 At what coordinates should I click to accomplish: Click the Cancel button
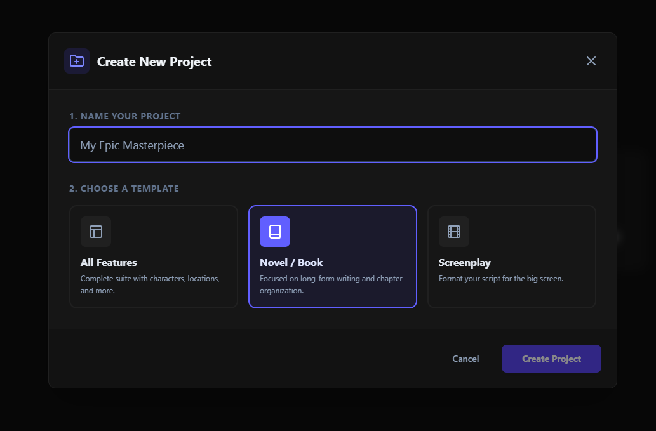click(x=465, y=359)
